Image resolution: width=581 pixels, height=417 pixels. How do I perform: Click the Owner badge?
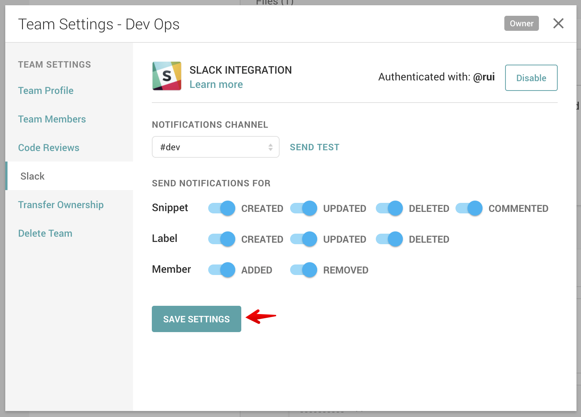click(522, 23)
